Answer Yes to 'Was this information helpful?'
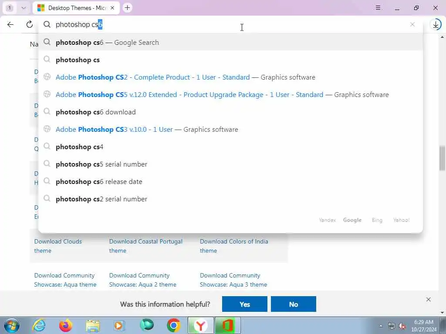The width and height of the screenshot is (446, 334). point(245,304)
